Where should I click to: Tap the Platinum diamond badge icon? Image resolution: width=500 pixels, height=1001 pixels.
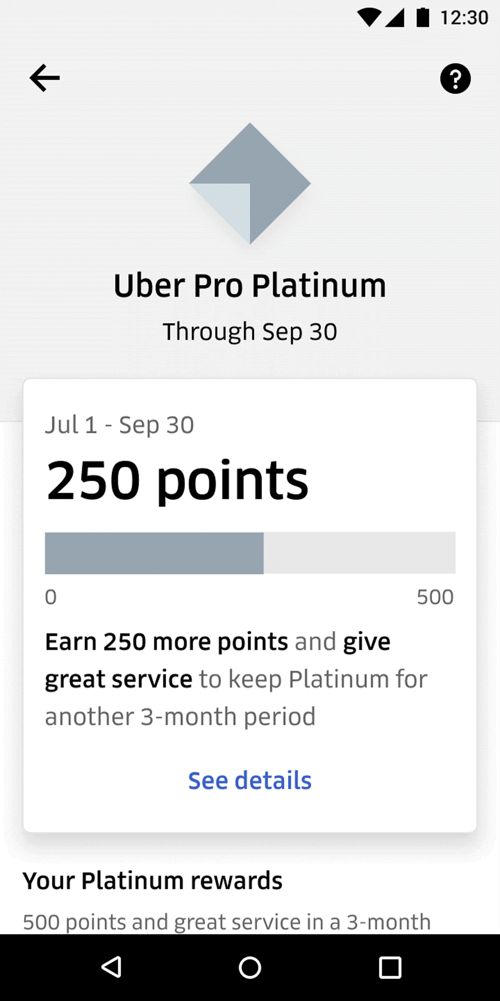click(250, 184)
